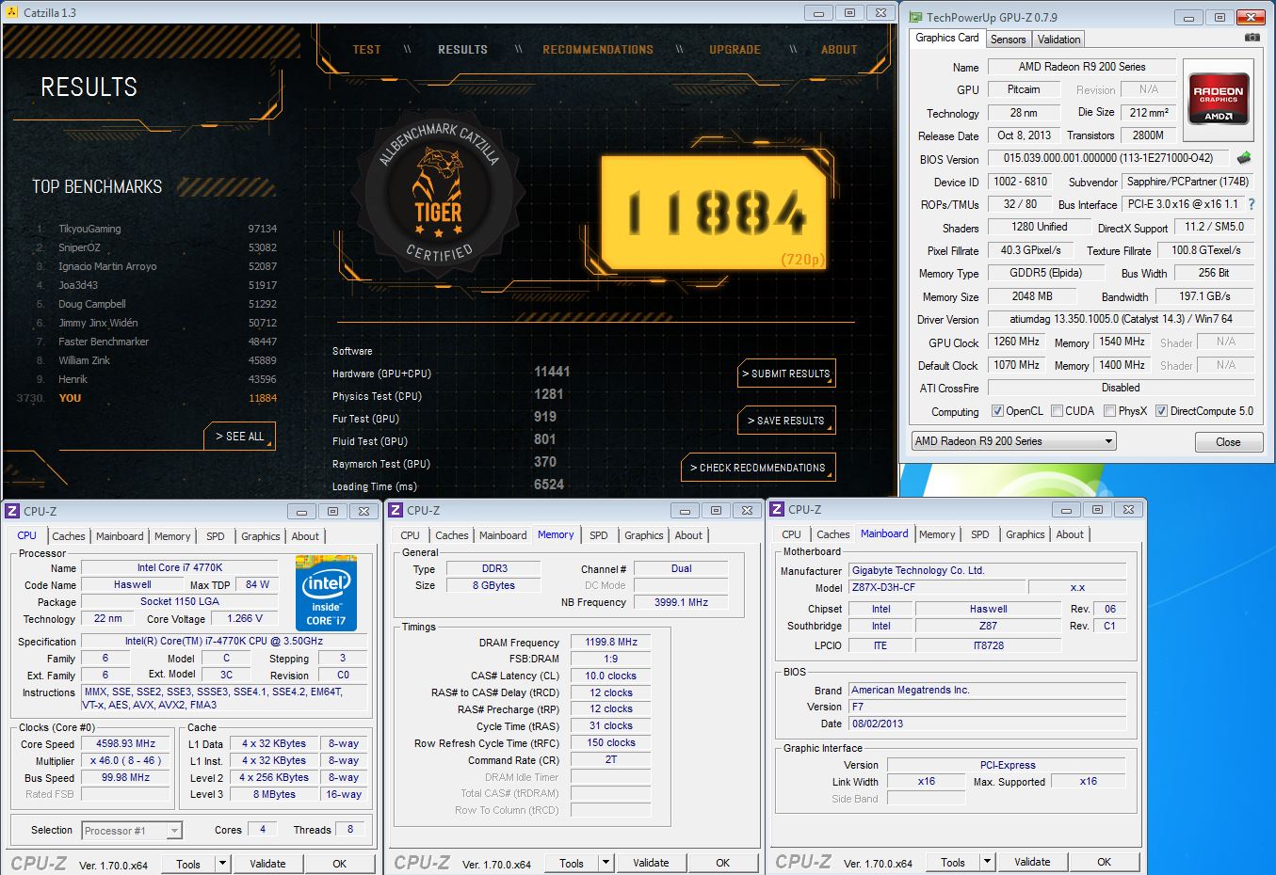Click the Catzilla title bar app icon
Screen dimensions: 1276x875
(11, 12)
